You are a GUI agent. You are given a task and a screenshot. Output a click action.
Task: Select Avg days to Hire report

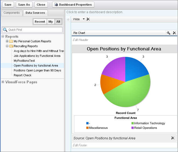coord(39,51)
